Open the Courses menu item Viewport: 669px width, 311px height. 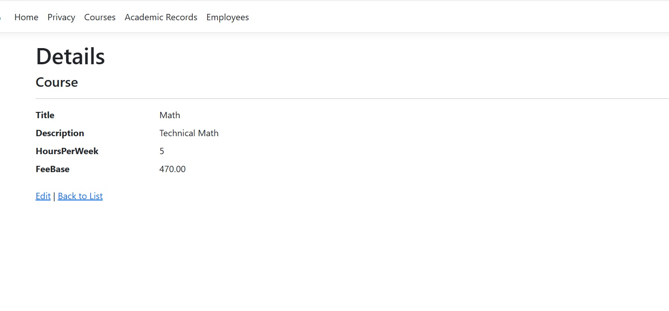point(100,17)
